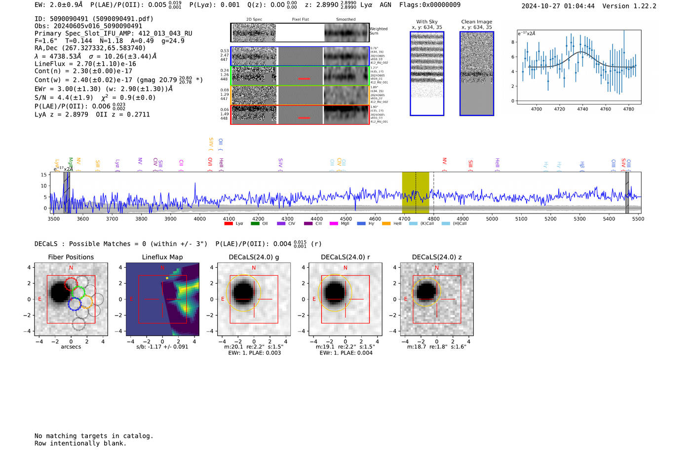Click the λ = 4738.53Å line
The height and width of the screenshot is (470, 691).
tap(96, 56)
